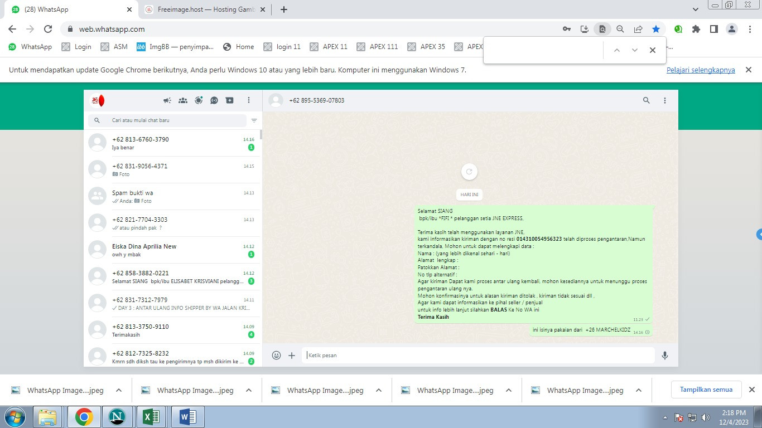
Task: Switch to the Freeimage.host tab
Action: click(206, 9)
